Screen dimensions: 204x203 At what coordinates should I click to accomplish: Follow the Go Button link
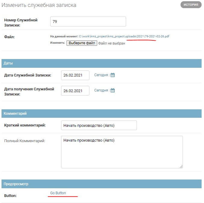(58, 193)
